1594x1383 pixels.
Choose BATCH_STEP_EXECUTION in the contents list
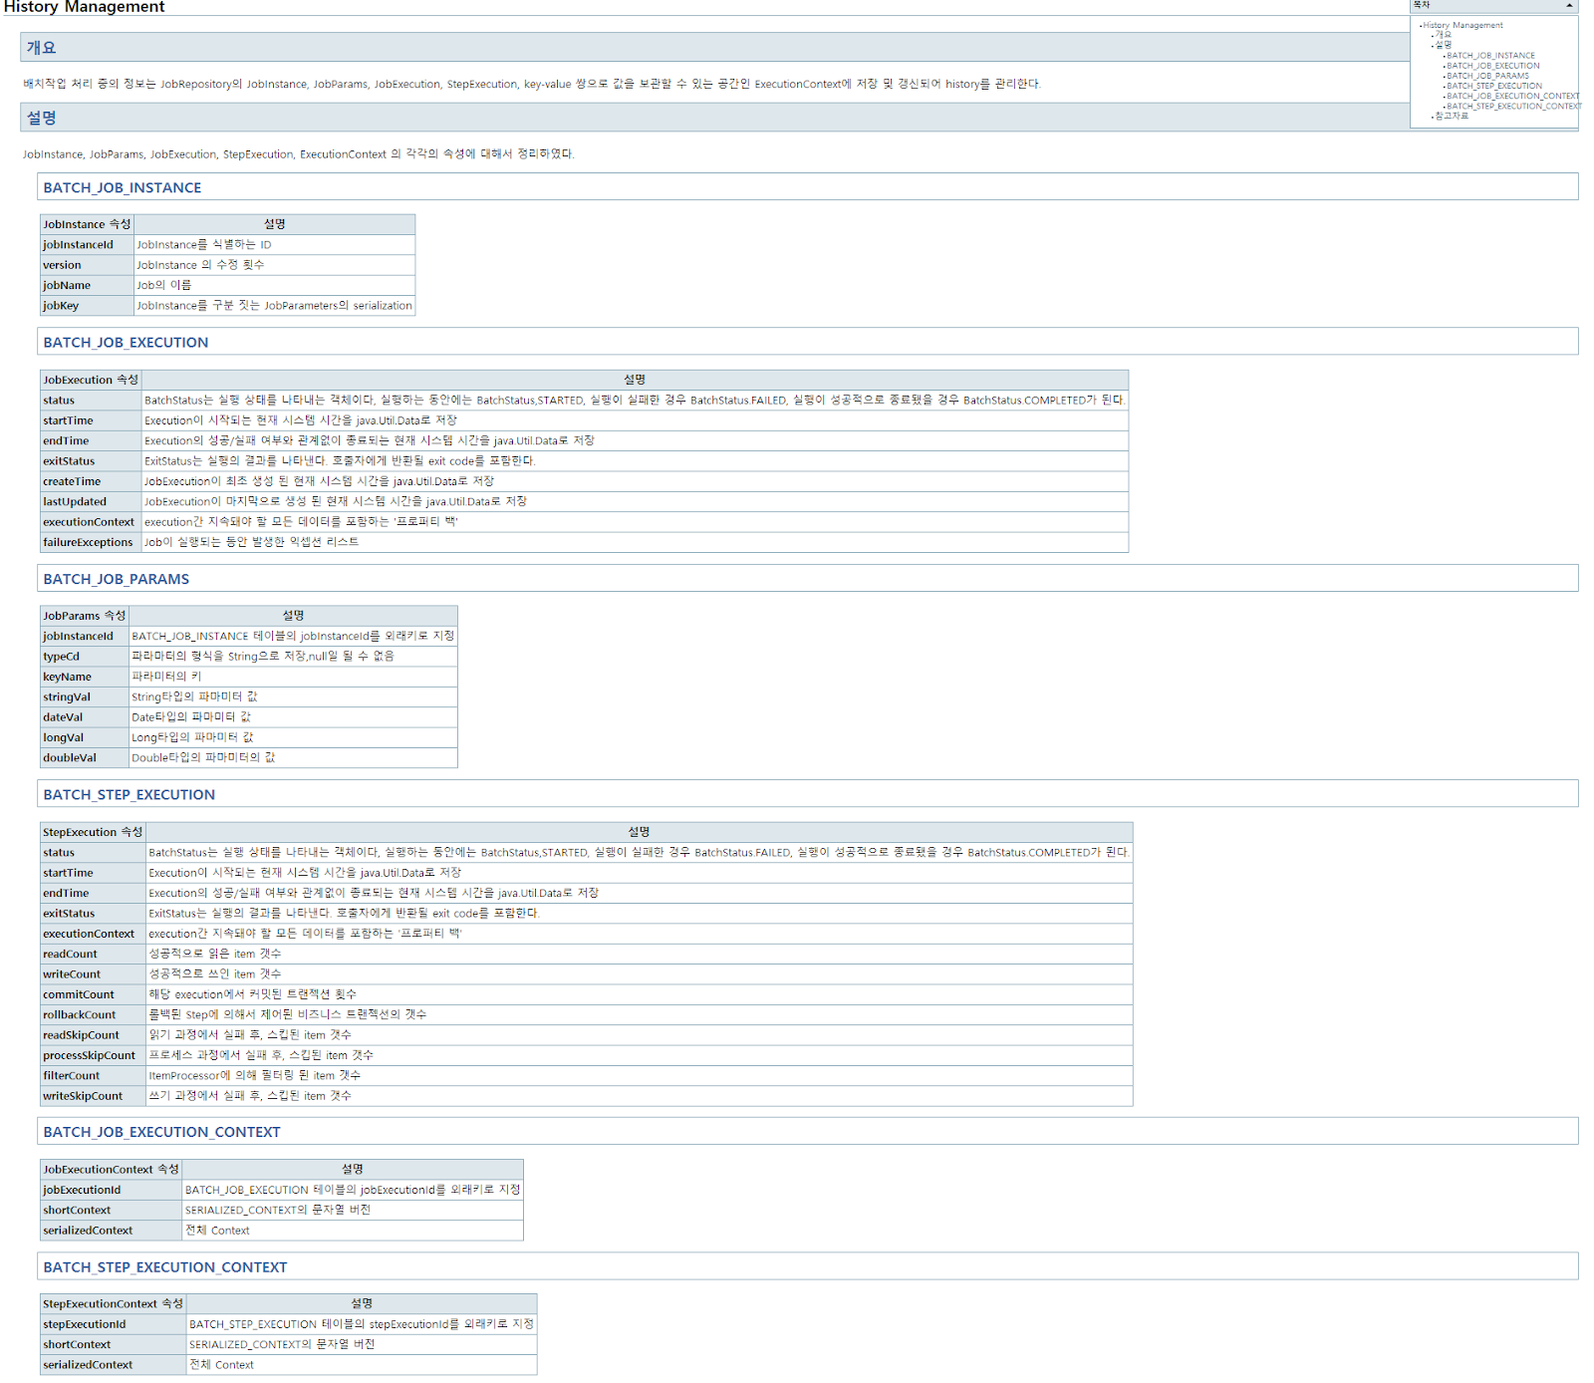pos(1493,86)
